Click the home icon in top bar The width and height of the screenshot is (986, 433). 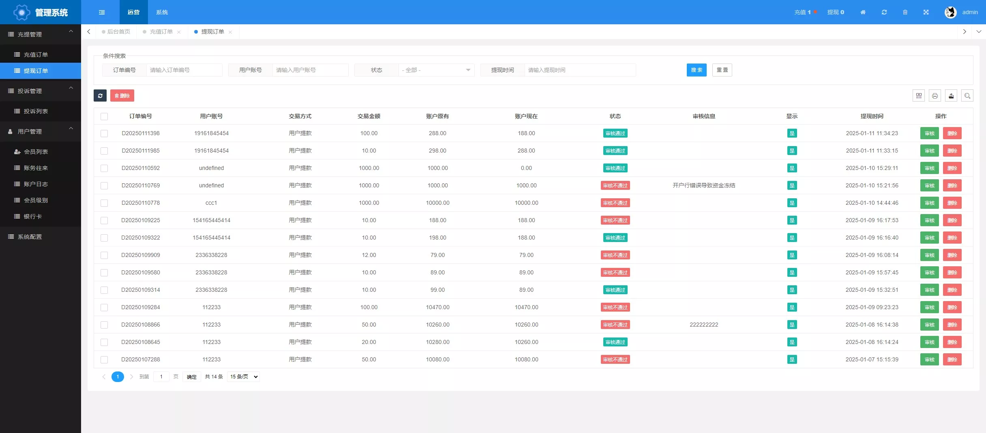coord(863,12)
